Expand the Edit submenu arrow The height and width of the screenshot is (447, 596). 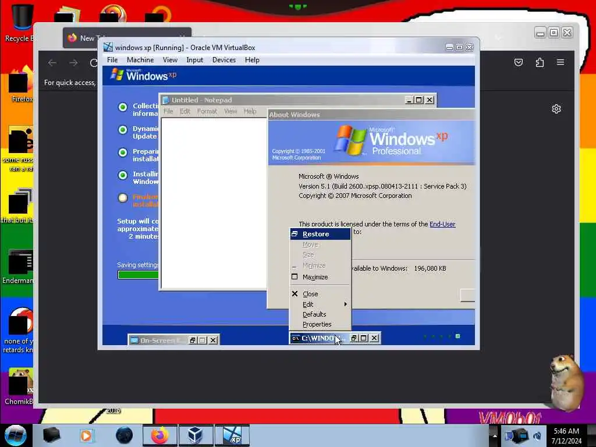(x=345, y=304)
